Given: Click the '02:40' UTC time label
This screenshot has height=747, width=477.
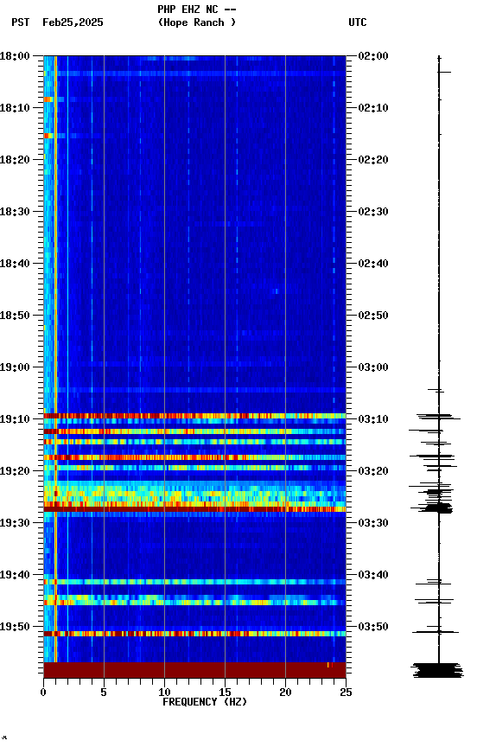Looking at the screenshot, I should 373,264.
